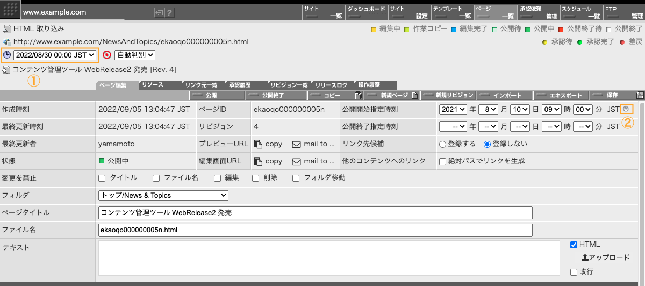Toggle the 削除 change-lock checkbox
Screen dimensions: 645x286
256,178
